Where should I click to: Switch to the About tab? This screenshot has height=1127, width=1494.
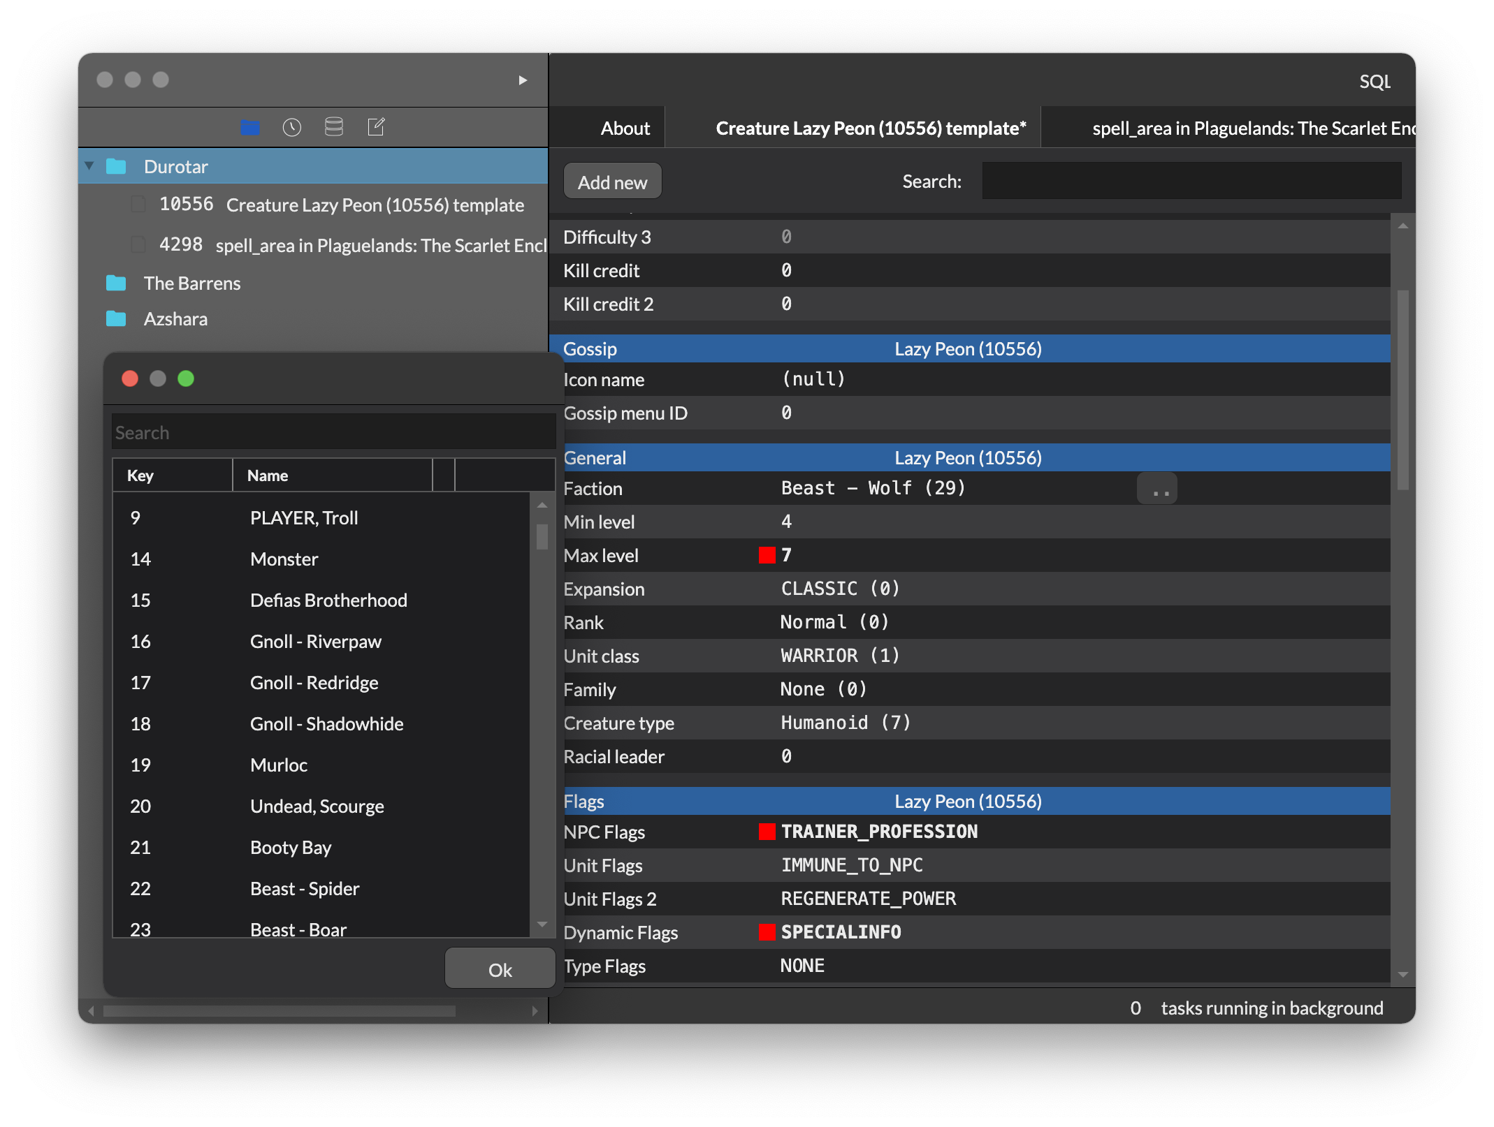625,128
